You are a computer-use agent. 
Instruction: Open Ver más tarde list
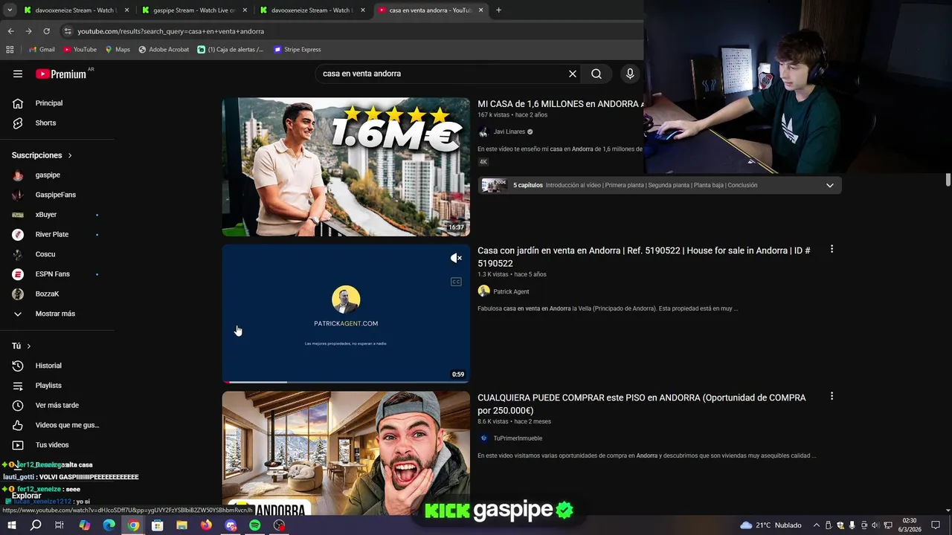[57, 405]
